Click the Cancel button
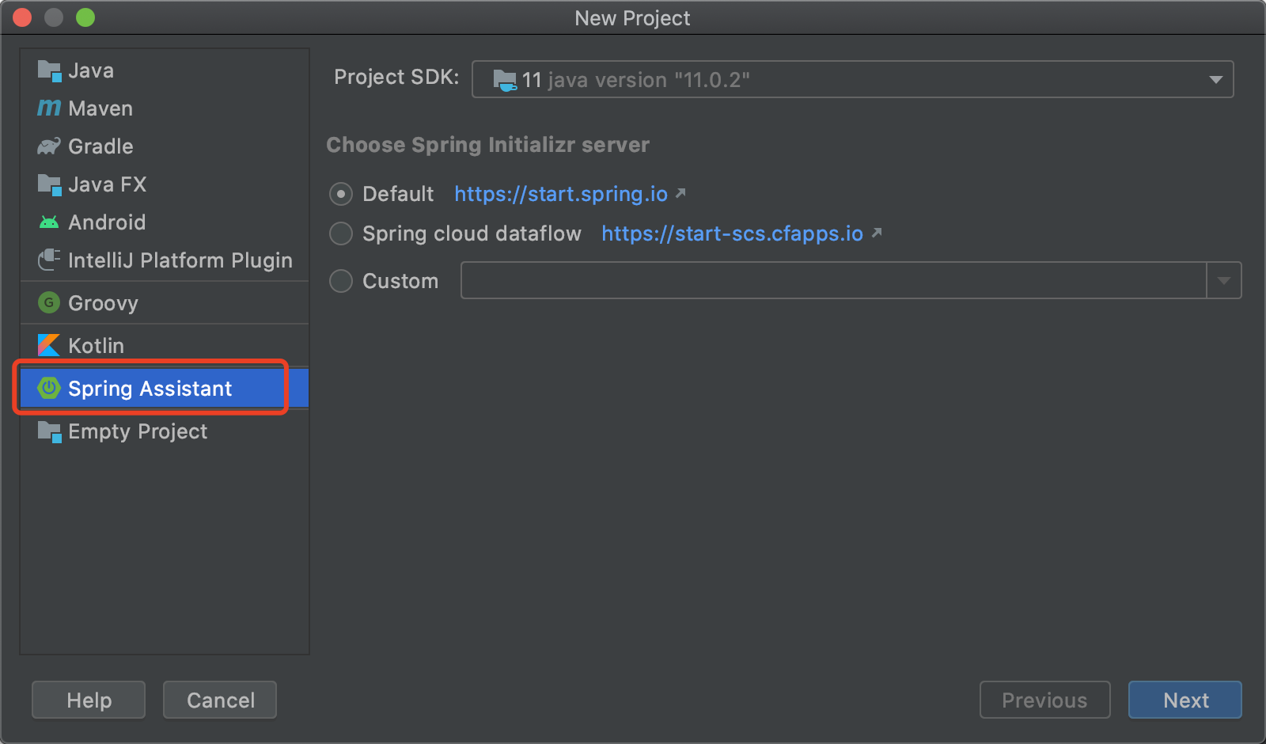This screenshot has width=1266, height=744. coord(220,700)
